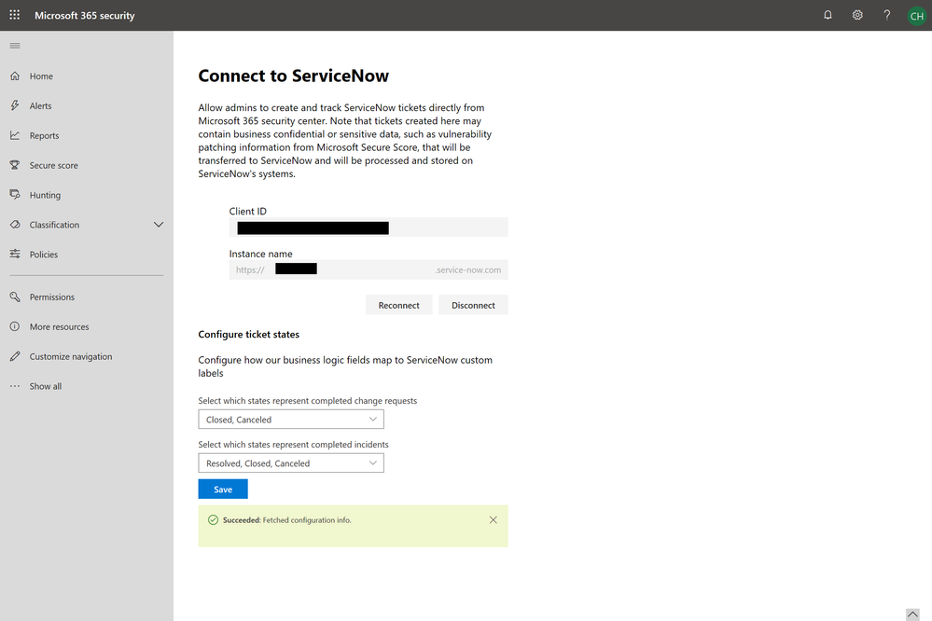Click 'Fetched configuration info' message text
The height and width of the screenshot is (621, 932).
coord(307,520)
